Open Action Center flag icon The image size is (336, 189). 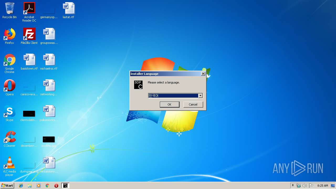click(311, 186)
